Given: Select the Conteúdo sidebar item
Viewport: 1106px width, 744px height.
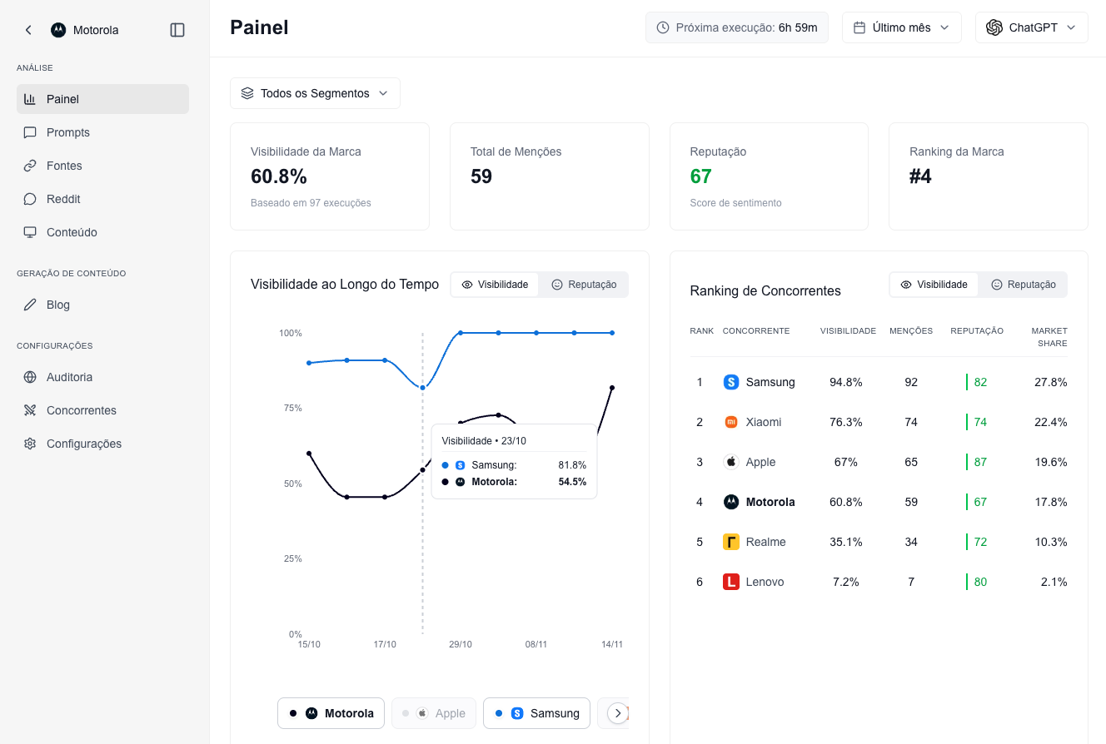Looking at the screenshot, I should 30,232.
